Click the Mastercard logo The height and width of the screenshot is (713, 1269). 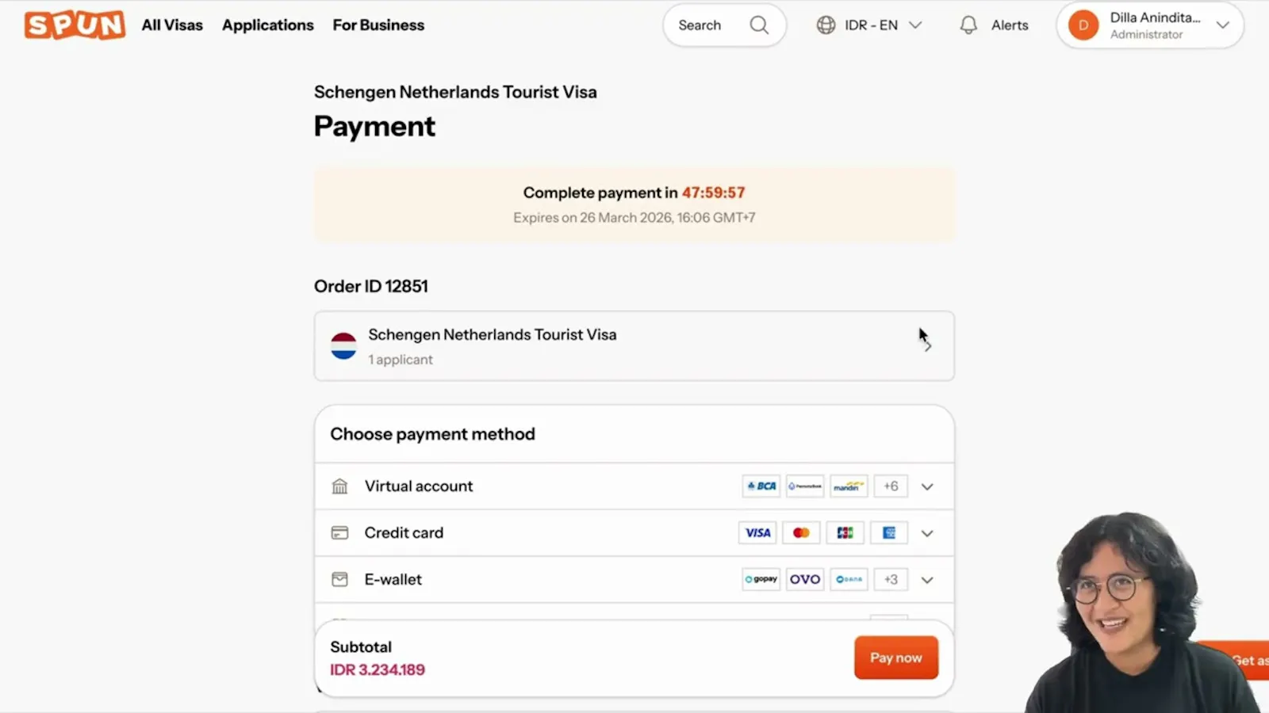801,533
